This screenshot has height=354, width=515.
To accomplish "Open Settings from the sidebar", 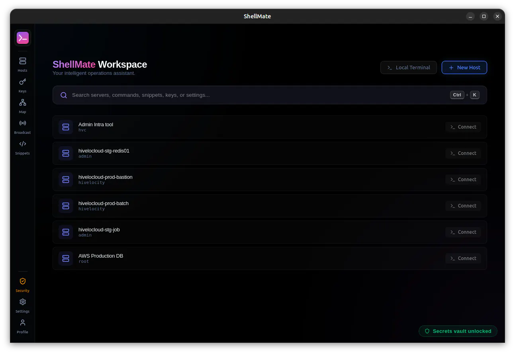I will coord(23,305).
